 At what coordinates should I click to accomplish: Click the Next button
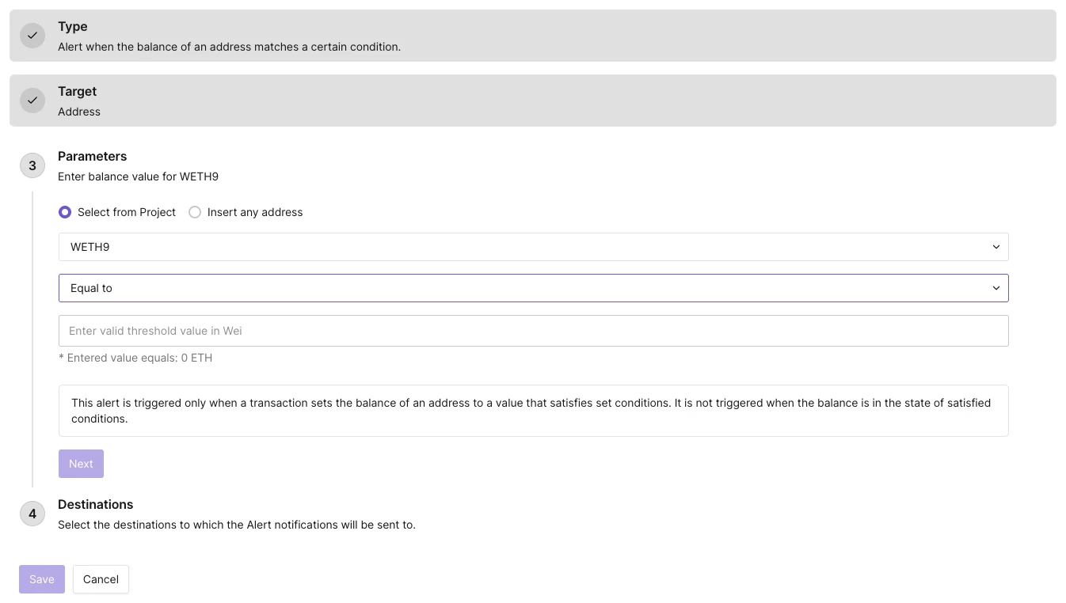coord(81,464)
